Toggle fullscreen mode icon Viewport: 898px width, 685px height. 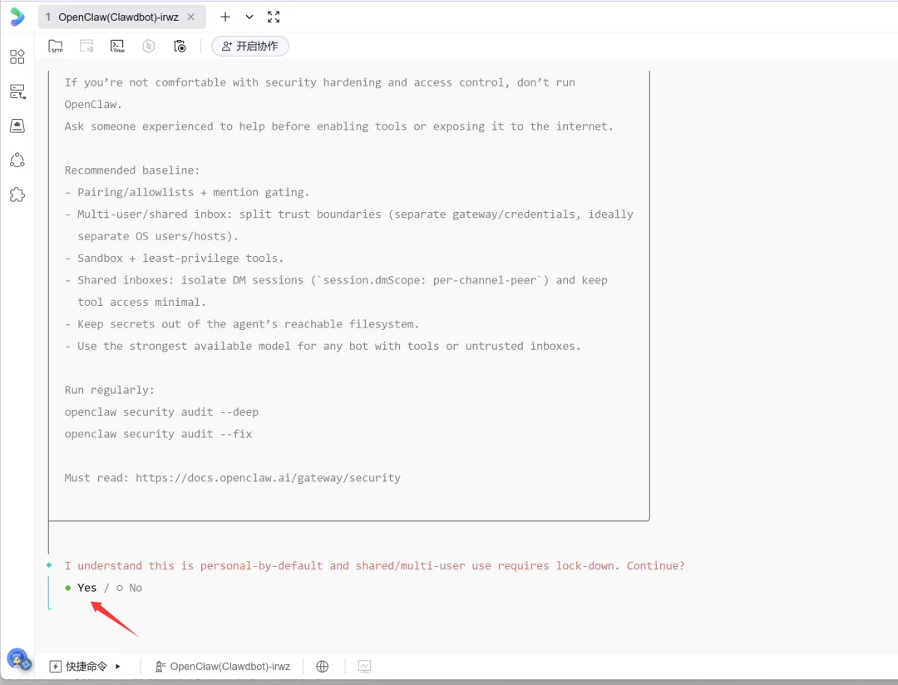(274, 17)
